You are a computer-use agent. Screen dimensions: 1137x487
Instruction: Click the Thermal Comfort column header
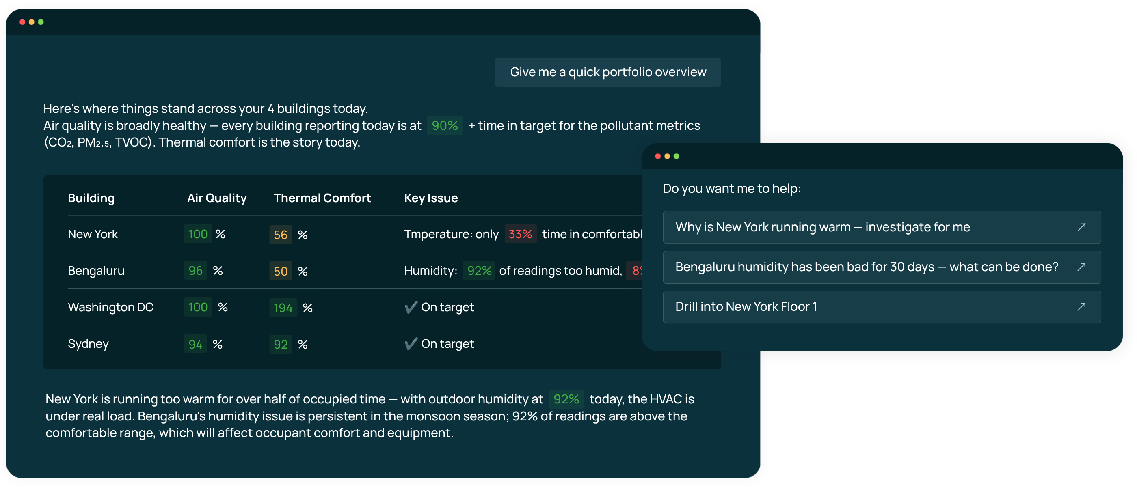coord(322,198)
